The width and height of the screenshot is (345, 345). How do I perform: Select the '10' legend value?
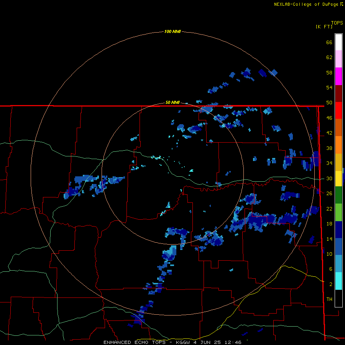pyautogui.click(x=329, y=254)
